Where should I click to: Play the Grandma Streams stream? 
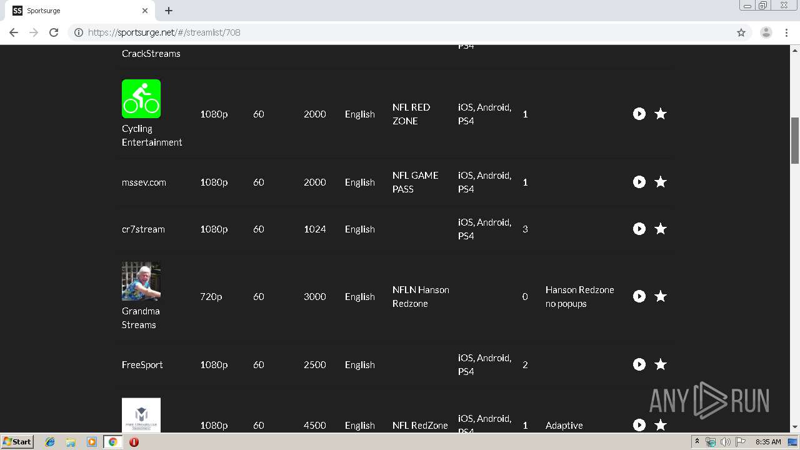pos(639,296)
